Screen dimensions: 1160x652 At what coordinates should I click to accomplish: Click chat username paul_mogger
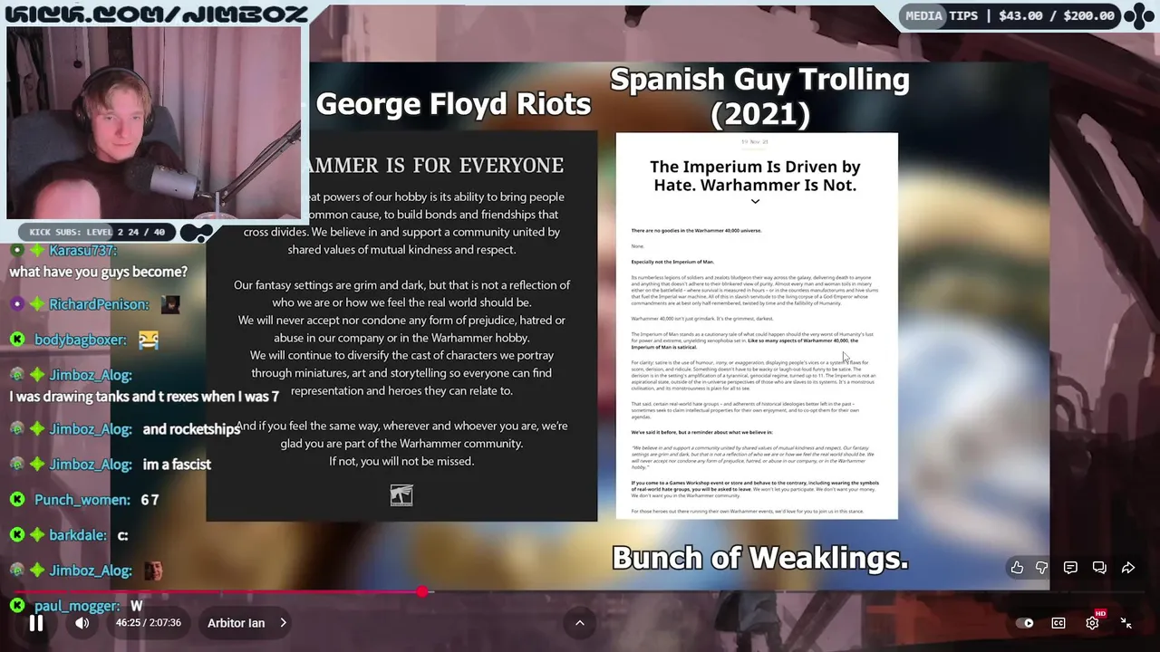pos(77,606)
